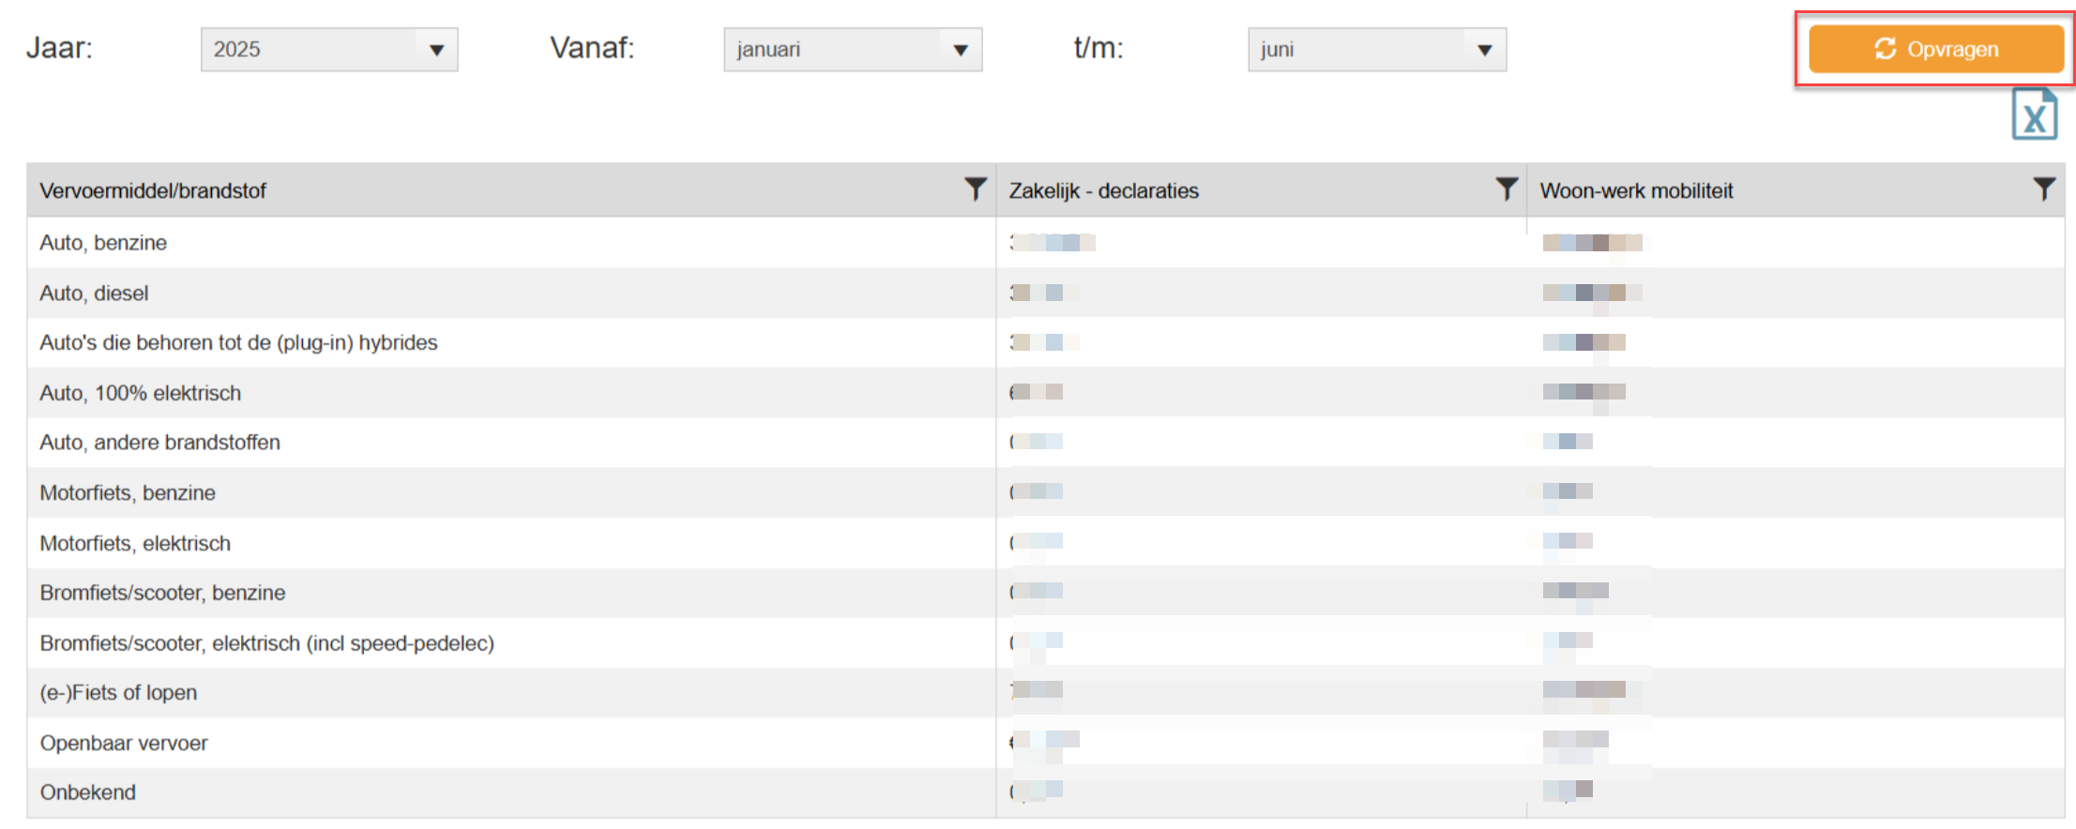Select the Openbaar vervoer row

pyautogui.click(x=1046, y=743)
